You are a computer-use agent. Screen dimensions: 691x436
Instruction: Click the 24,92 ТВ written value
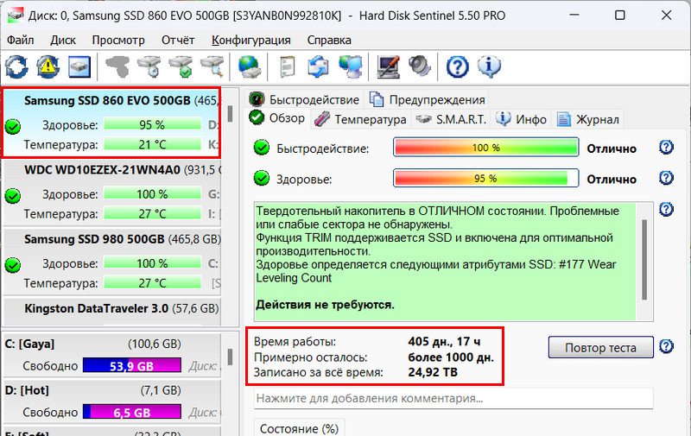tap(433, 372)
